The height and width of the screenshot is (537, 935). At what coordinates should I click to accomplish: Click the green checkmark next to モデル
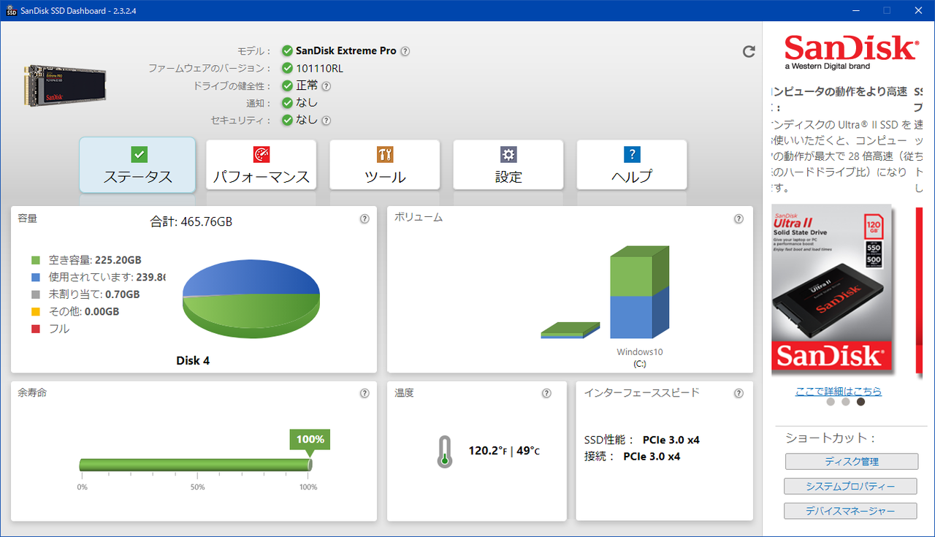[288, 51]
